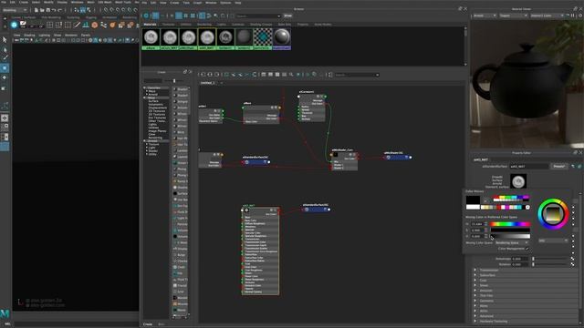This screenshot has width=584, height=328.
Task: Adjust the Rotation slider in Property Editor
Action: point(550,264)
